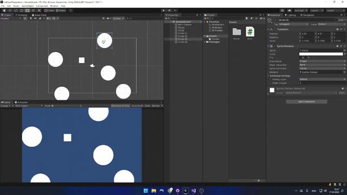Screen dimensions: 347x195
Task: Select the Move C# script asset
Action: [250, 32]
